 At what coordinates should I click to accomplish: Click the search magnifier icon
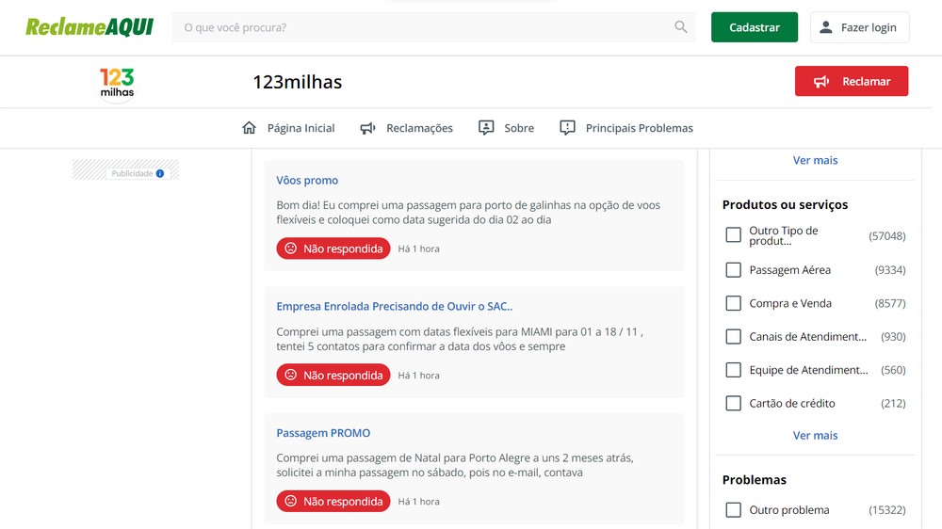click(x=681, y=27)
